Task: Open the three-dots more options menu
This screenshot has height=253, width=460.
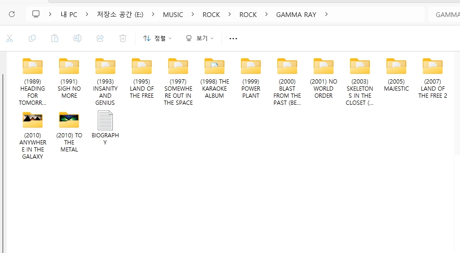Action: [x=233, y=38]
